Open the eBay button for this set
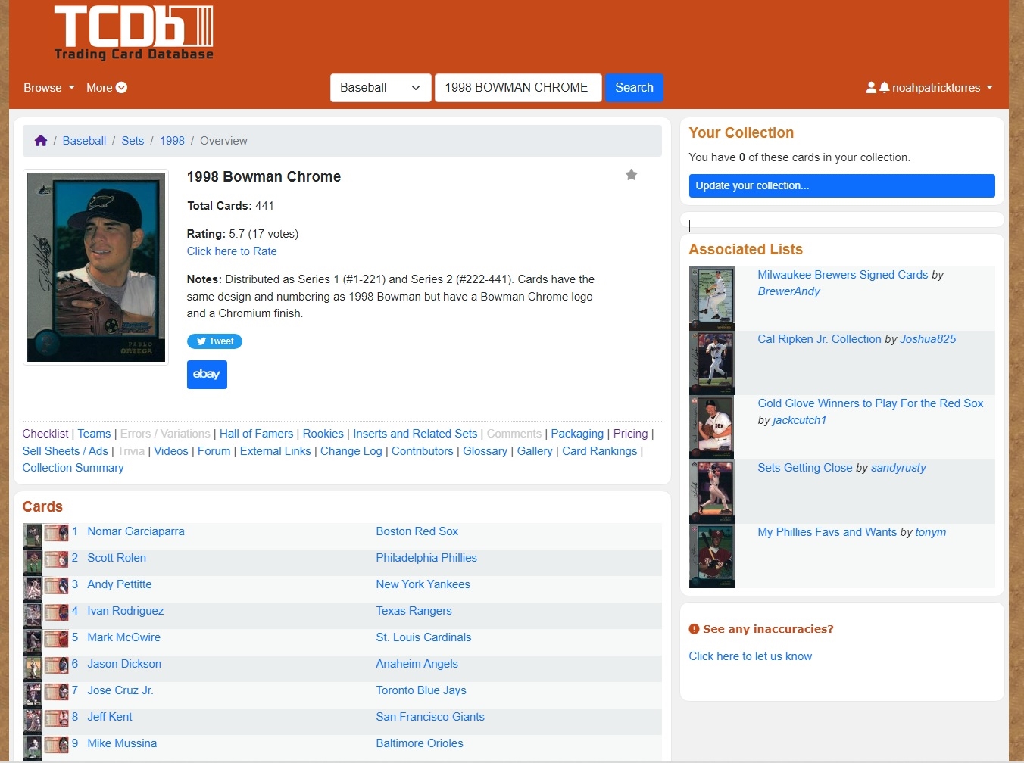 (207, 374)
